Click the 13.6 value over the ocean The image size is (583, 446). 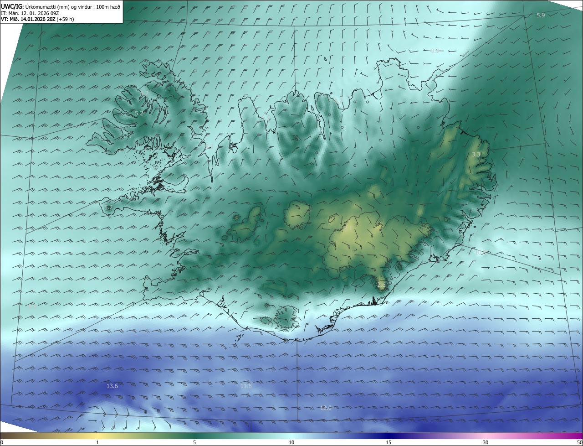[112, 386]
